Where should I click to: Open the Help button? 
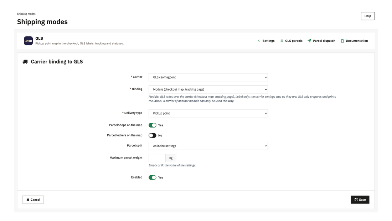[368, 16]
